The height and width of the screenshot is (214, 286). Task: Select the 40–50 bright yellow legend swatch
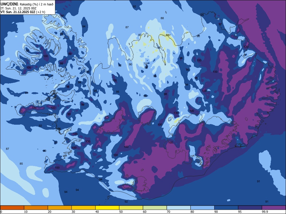(107, 208)
